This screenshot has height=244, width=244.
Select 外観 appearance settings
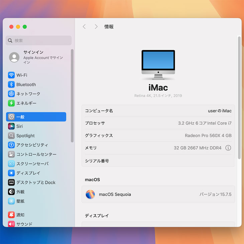21,192
